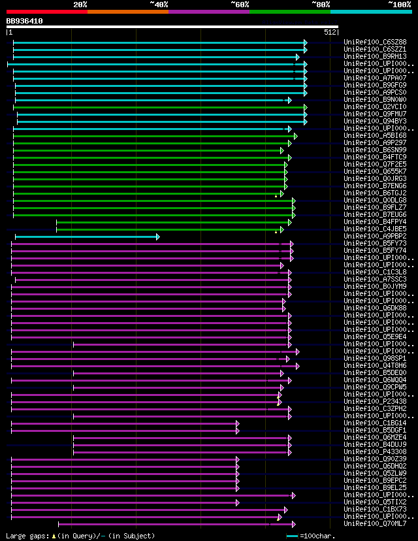
Task: Click the query end position 512 label
Action: coord(330,32)
